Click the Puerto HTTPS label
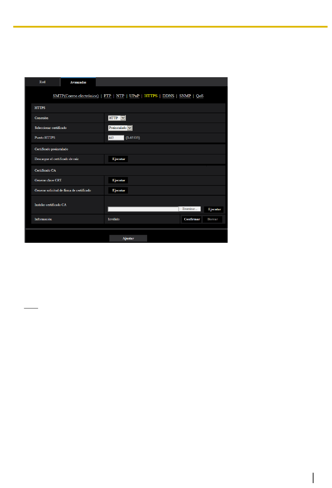 pos(45,138)
